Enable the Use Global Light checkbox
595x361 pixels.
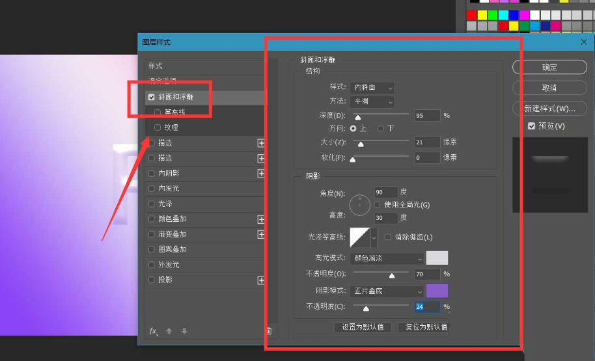point(378,205)
